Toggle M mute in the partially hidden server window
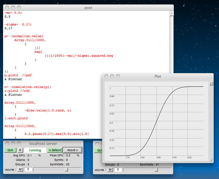This screenshot has width=219, height=179. pyautogui.click(x=110, y=170)
